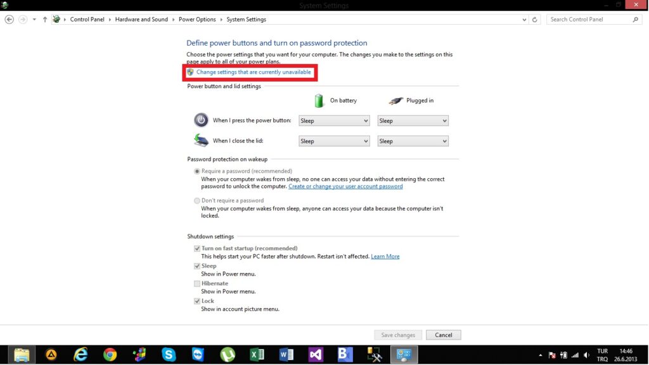Screen dimensions: 649x365
Task: Click Change settings that are currently unavailable
Action: (254, 72)
